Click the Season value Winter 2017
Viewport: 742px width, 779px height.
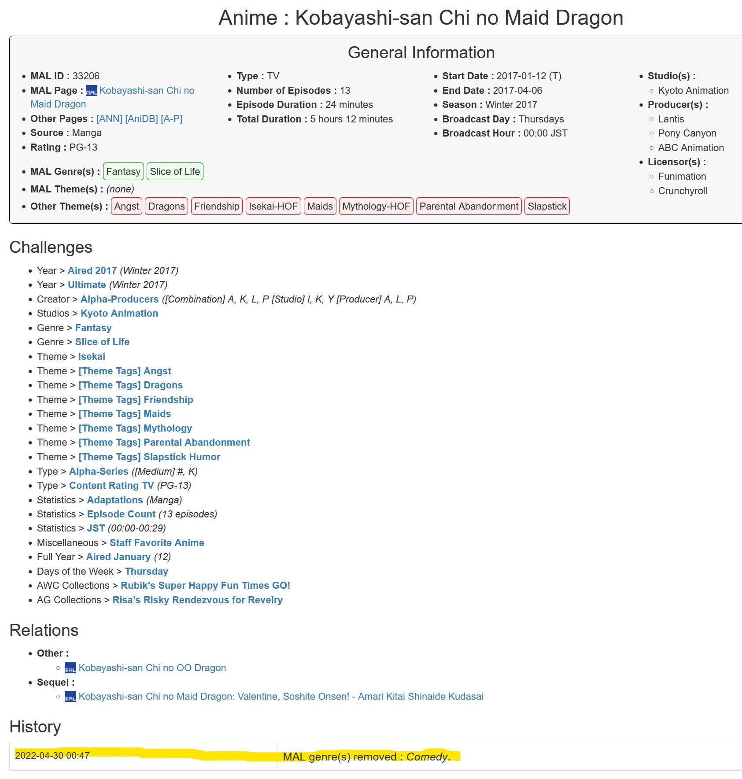pos(511,105)
